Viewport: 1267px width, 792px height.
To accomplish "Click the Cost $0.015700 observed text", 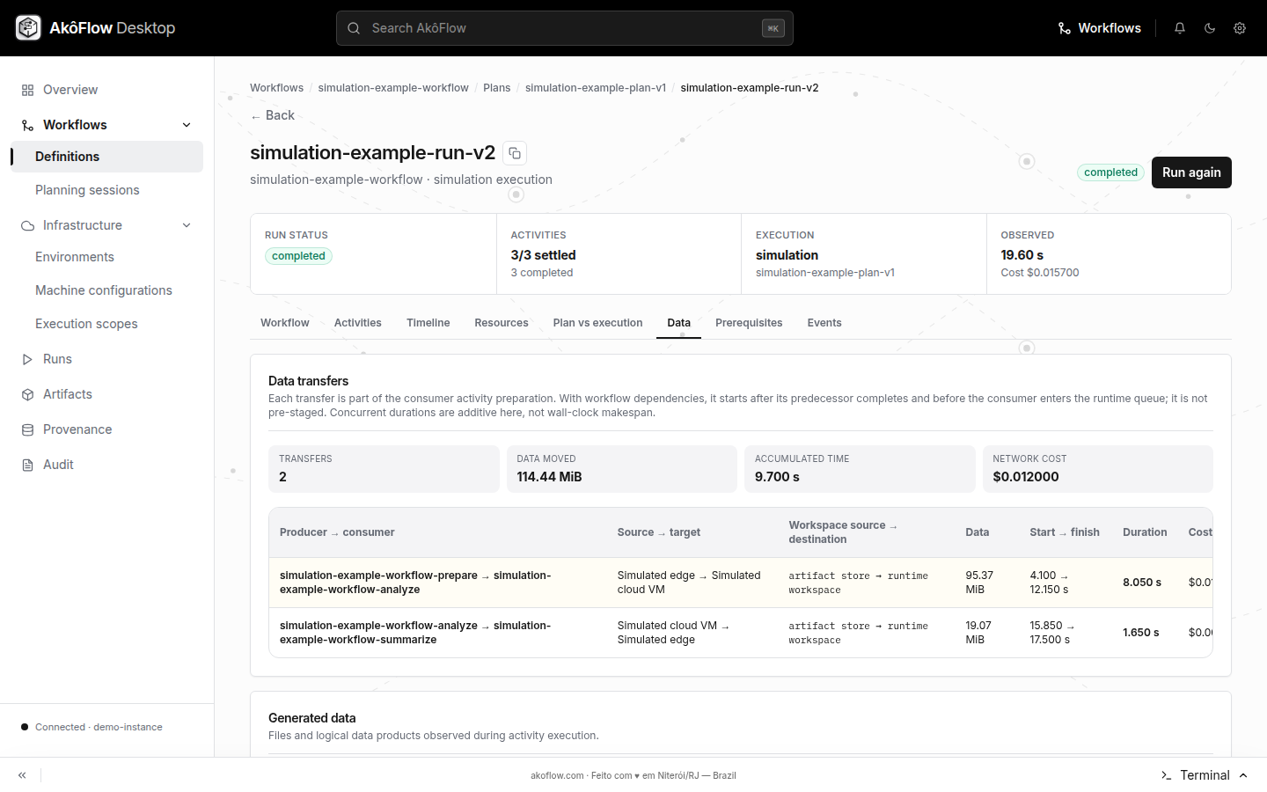I will (x=1039, y=273).
